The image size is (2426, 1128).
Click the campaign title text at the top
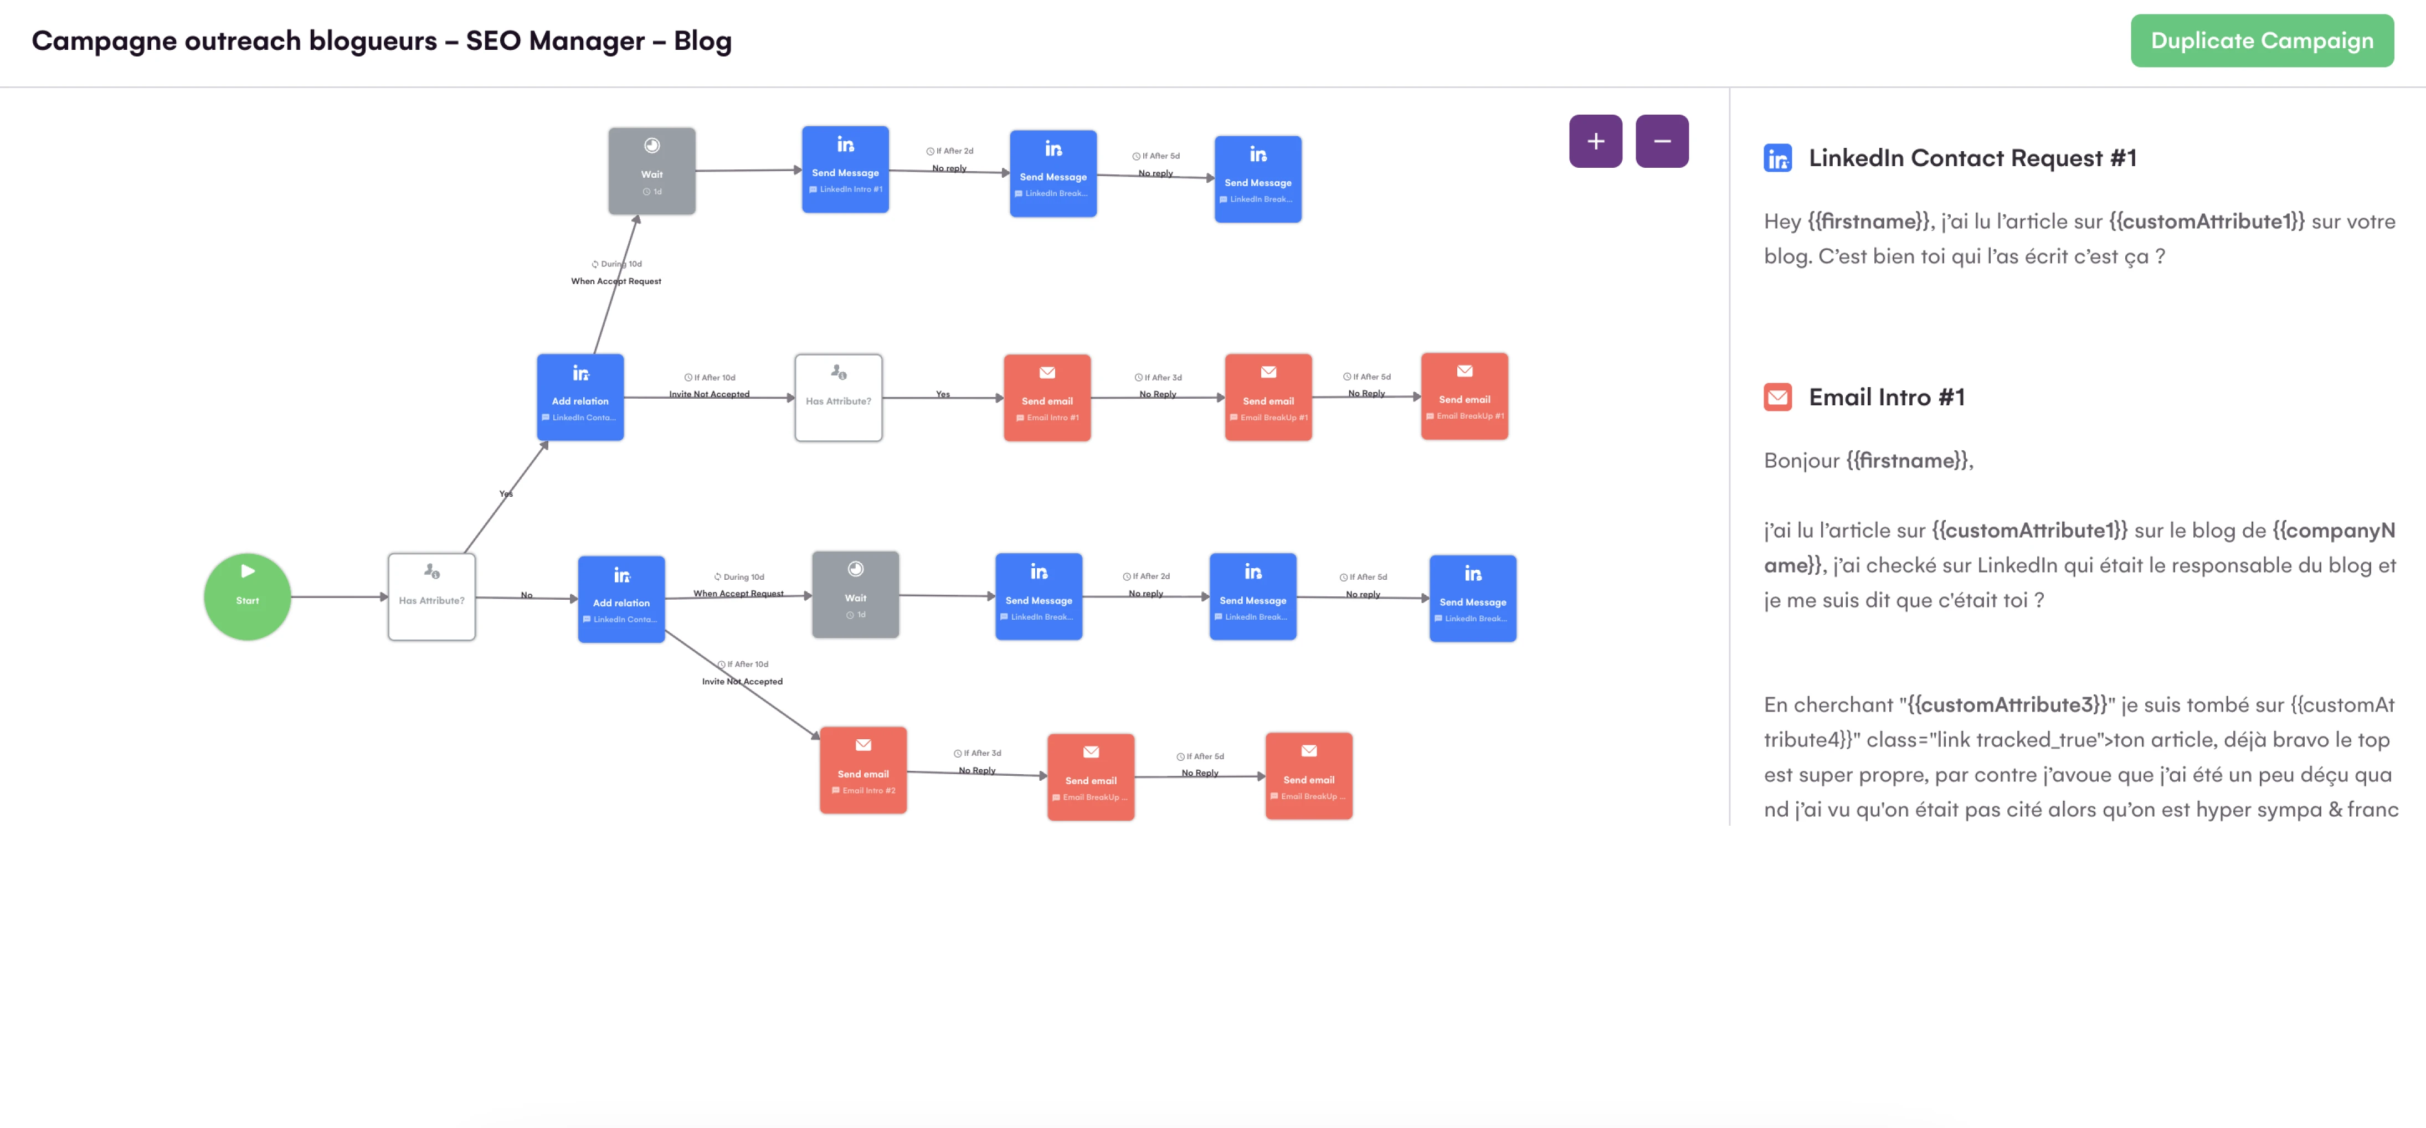click(x=382, y=40)
